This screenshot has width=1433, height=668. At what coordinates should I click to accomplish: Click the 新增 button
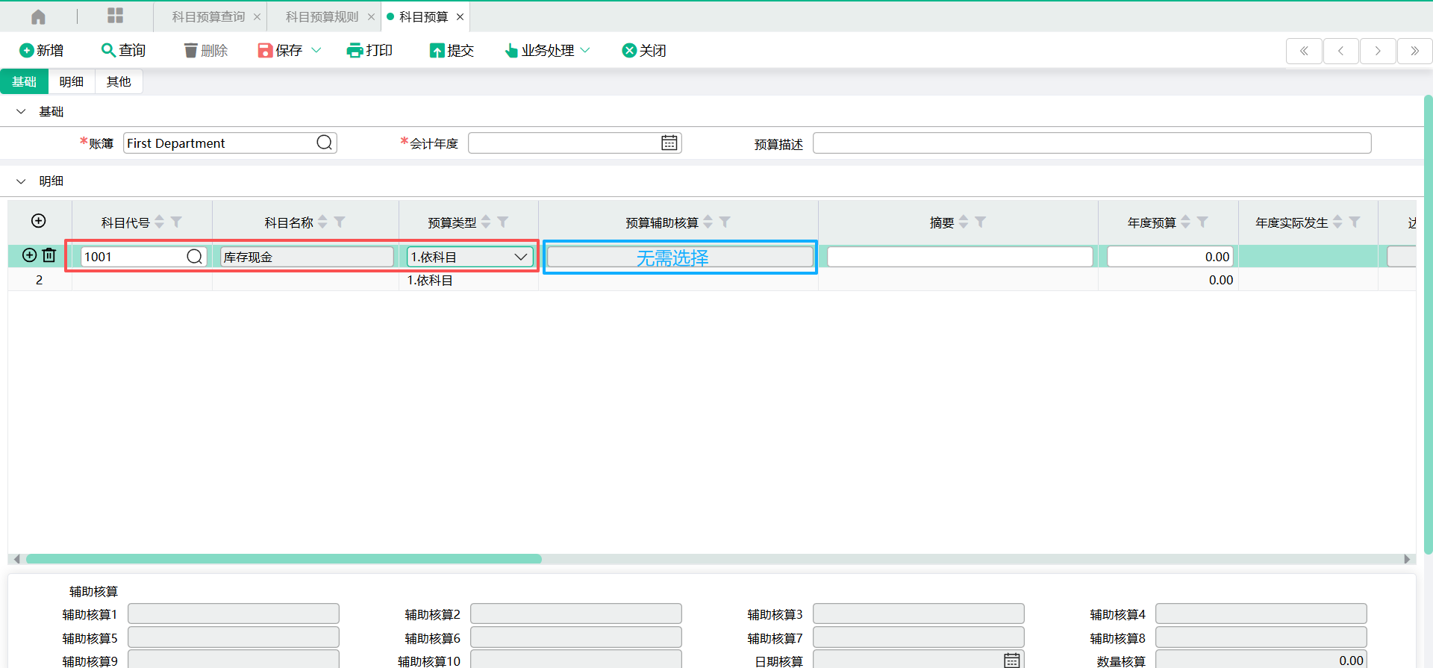pyautogui.click(x=41, y=50)
